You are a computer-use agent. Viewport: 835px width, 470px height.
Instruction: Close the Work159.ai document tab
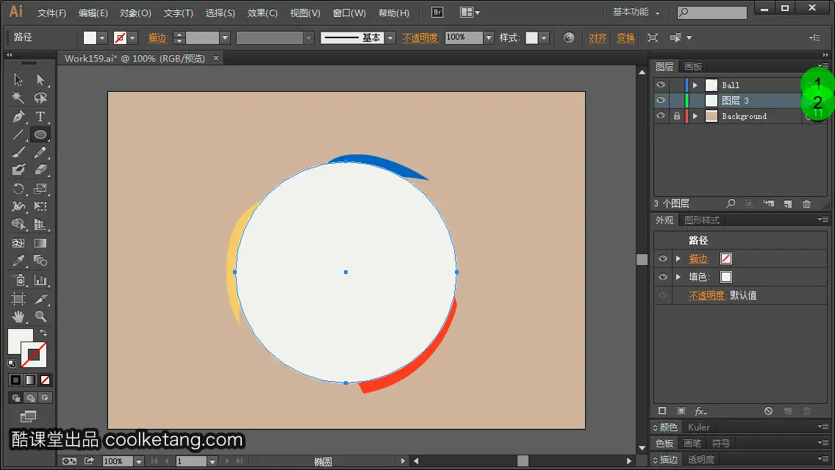pyautogui.click(x=215, y=58)
